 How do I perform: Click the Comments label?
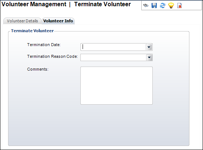pyautogui.click(x=38, y=69)
